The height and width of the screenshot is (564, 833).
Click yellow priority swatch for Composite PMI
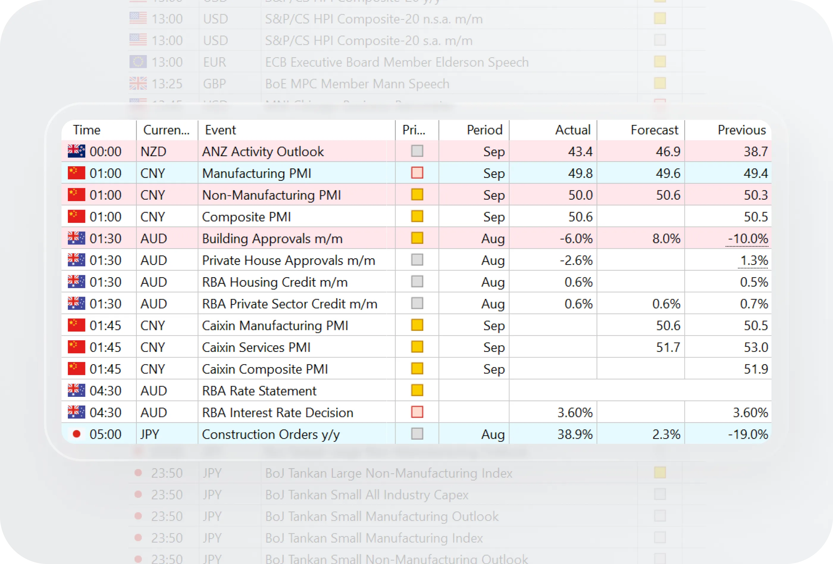point(417,217)
